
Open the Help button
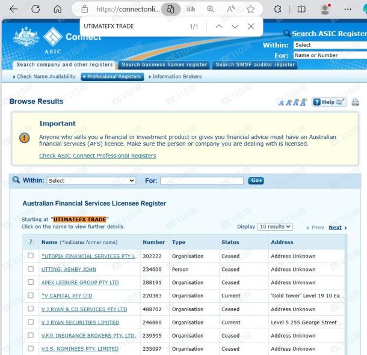[329, 102]
